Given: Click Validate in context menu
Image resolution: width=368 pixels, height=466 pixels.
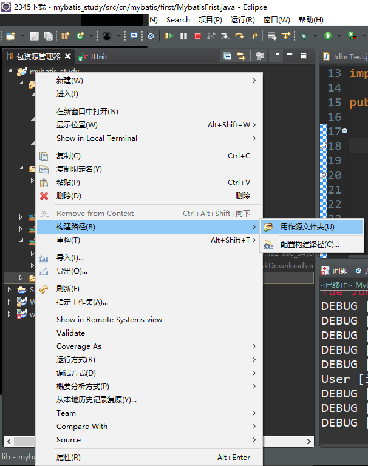Looking at the screenshot, I should pos(149,333).
